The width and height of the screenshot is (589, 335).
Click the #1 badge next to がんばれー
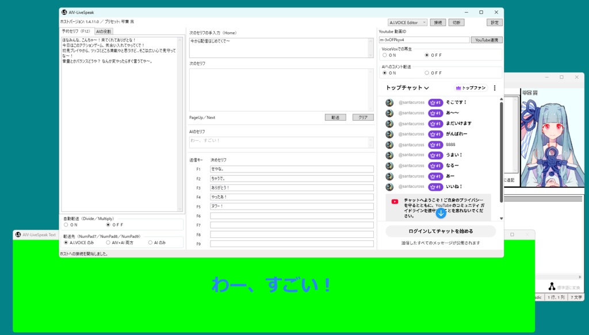435,134
